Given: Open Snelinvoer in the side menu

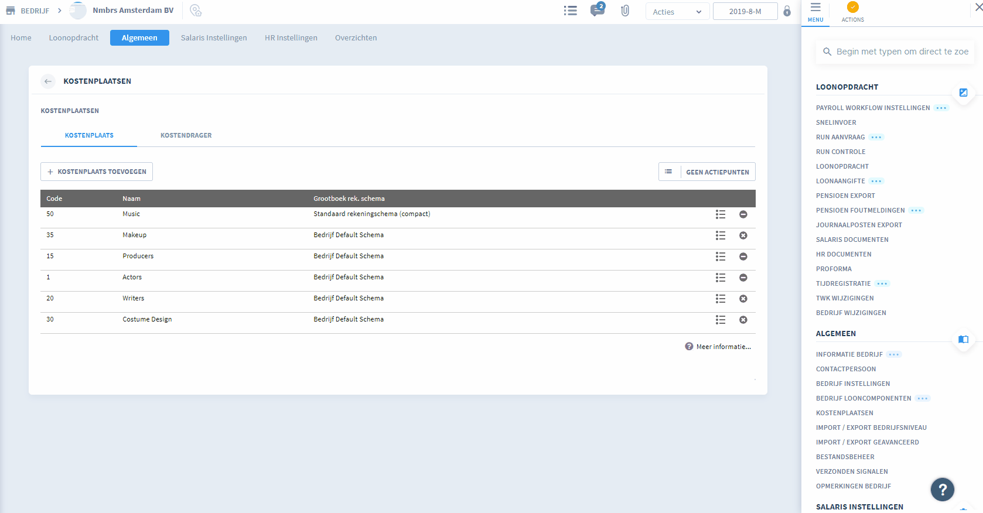Looking at the screenshot, I should click(836, 122).
